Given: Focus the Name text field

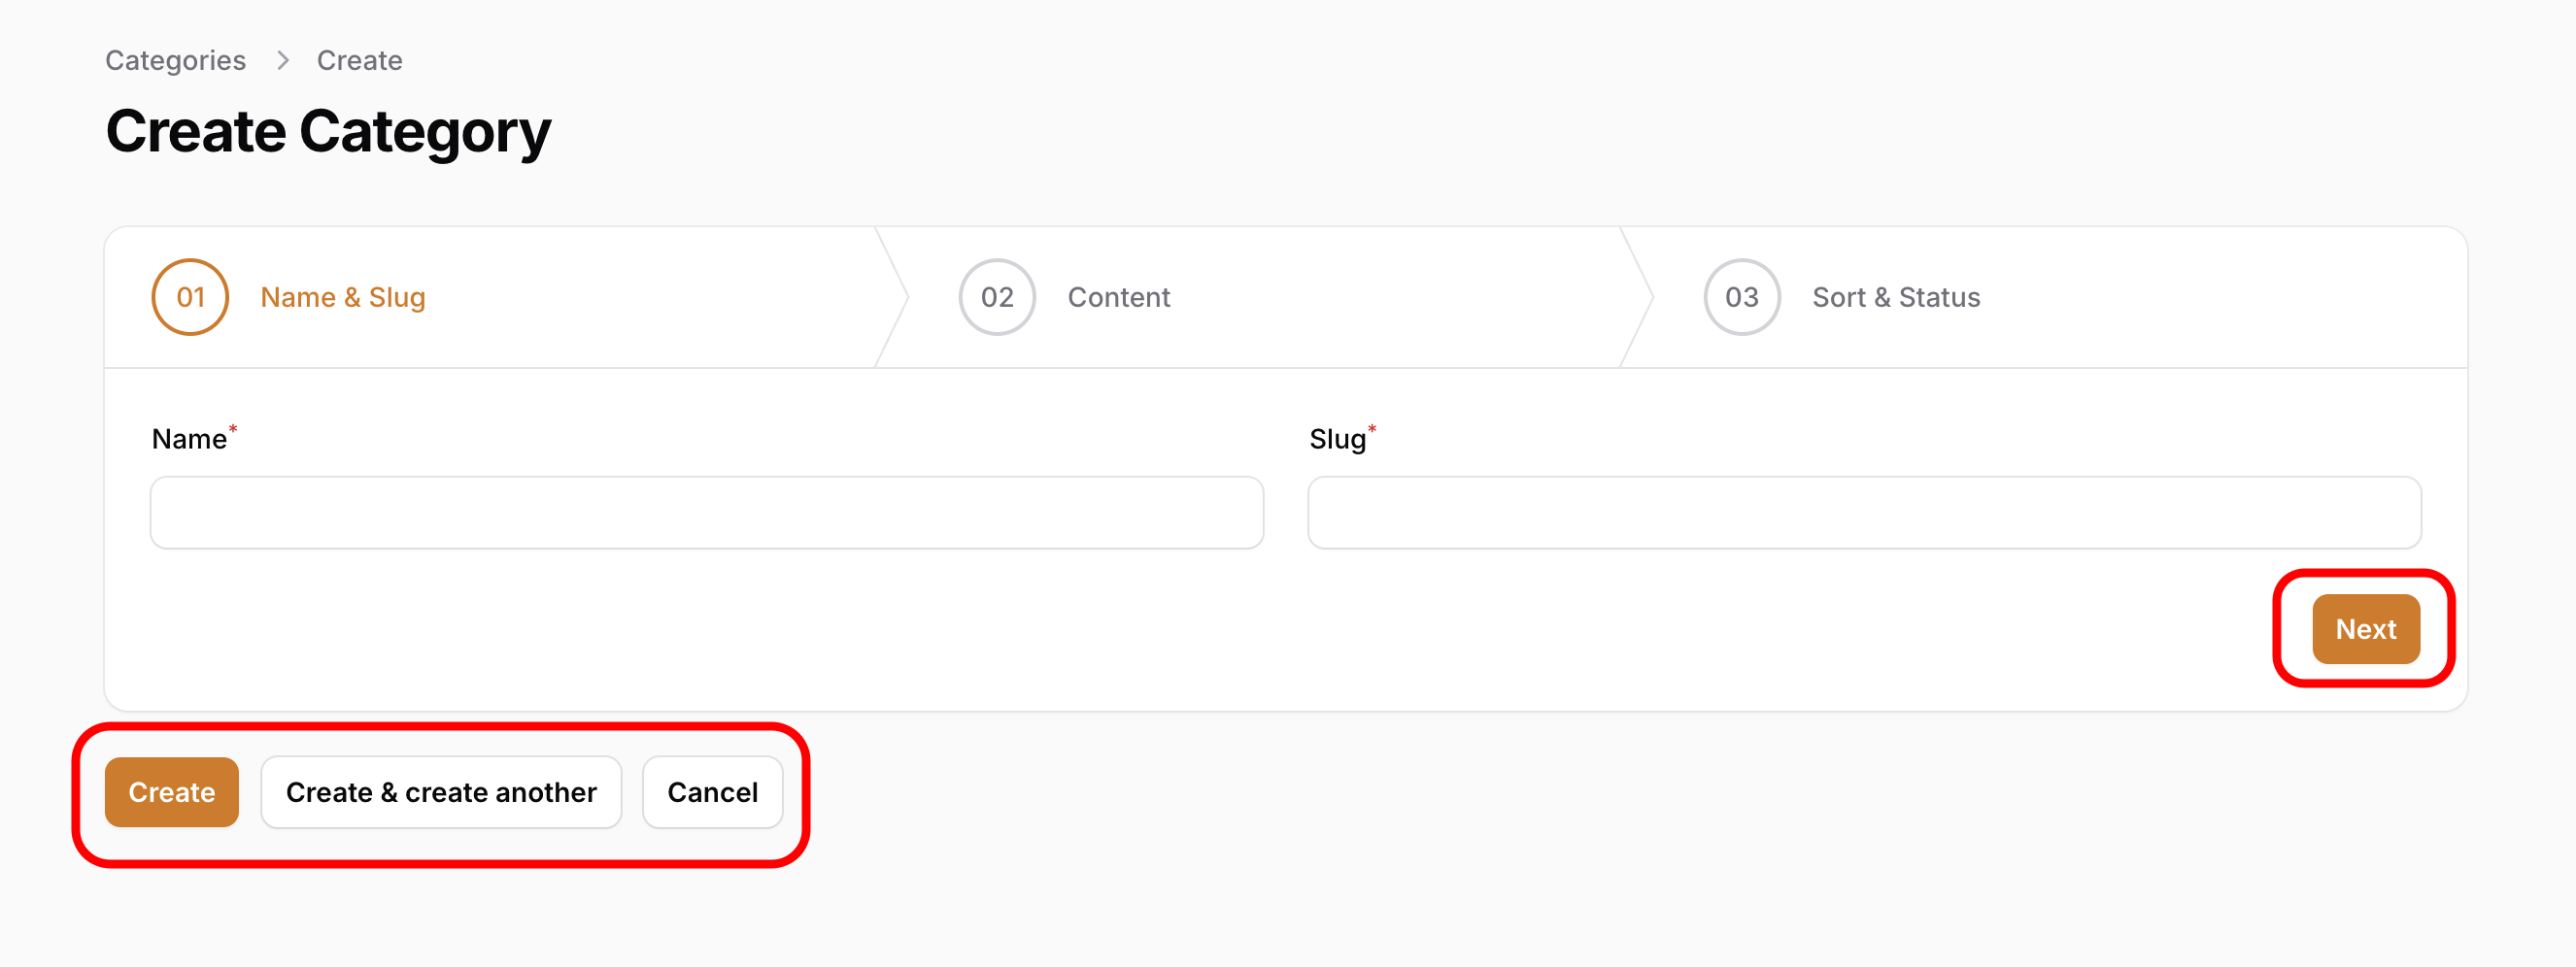Looking at the screenshot, I should [x=706, y=512].
